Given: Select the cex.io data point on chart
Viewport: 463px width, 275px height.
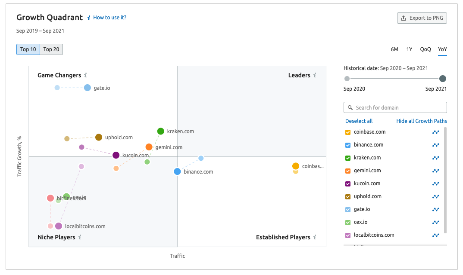Looking at the screenshot, I should (66, 196).
